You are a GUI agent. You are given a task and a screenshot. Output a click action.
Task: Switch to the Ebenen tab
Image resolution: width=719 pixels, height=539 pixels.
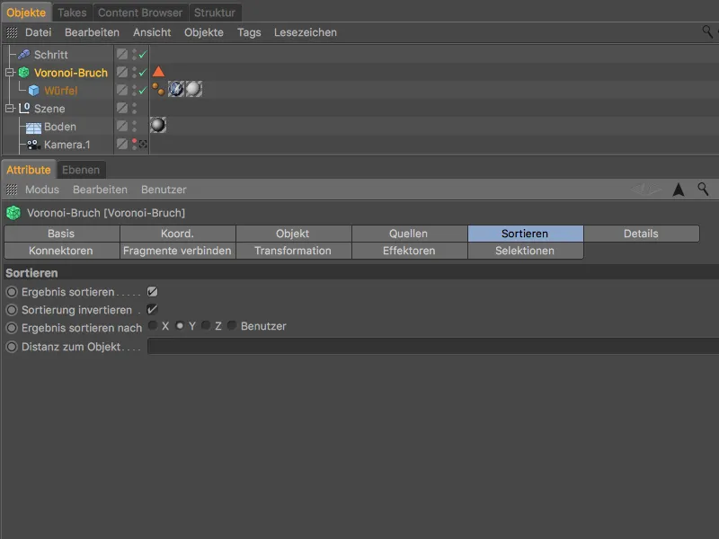[81, 170]
